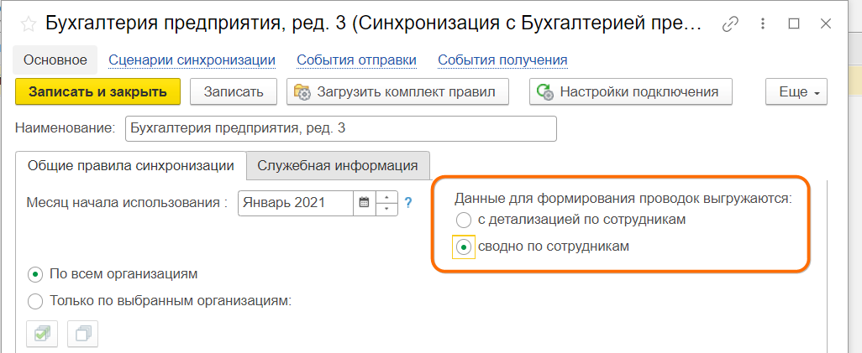Viewport: 862px width, 353px height.
Task: Copy link using chain icon in title bar
Action: click(729, 23)
